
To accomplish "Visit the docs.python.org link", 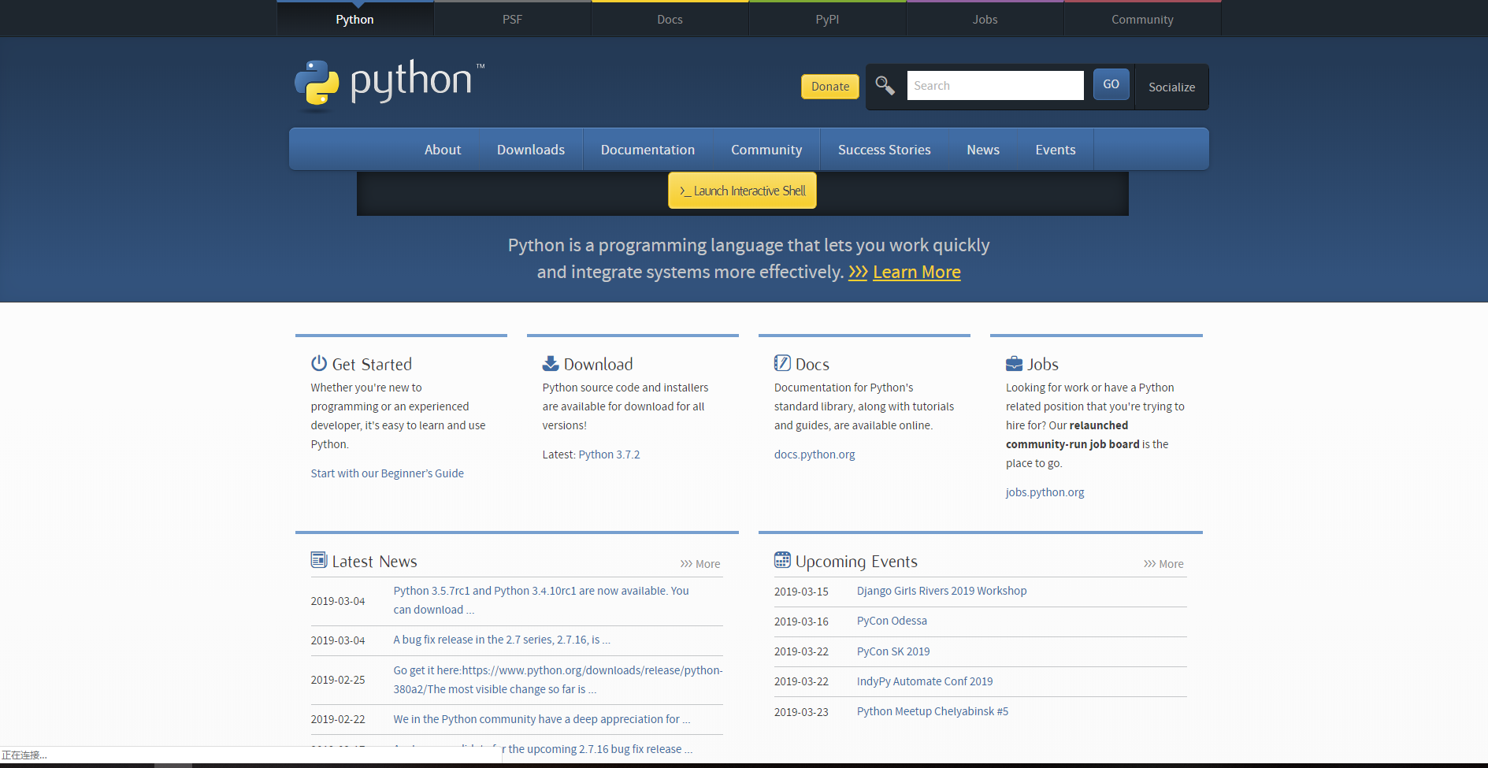I will tap(815, 454).
